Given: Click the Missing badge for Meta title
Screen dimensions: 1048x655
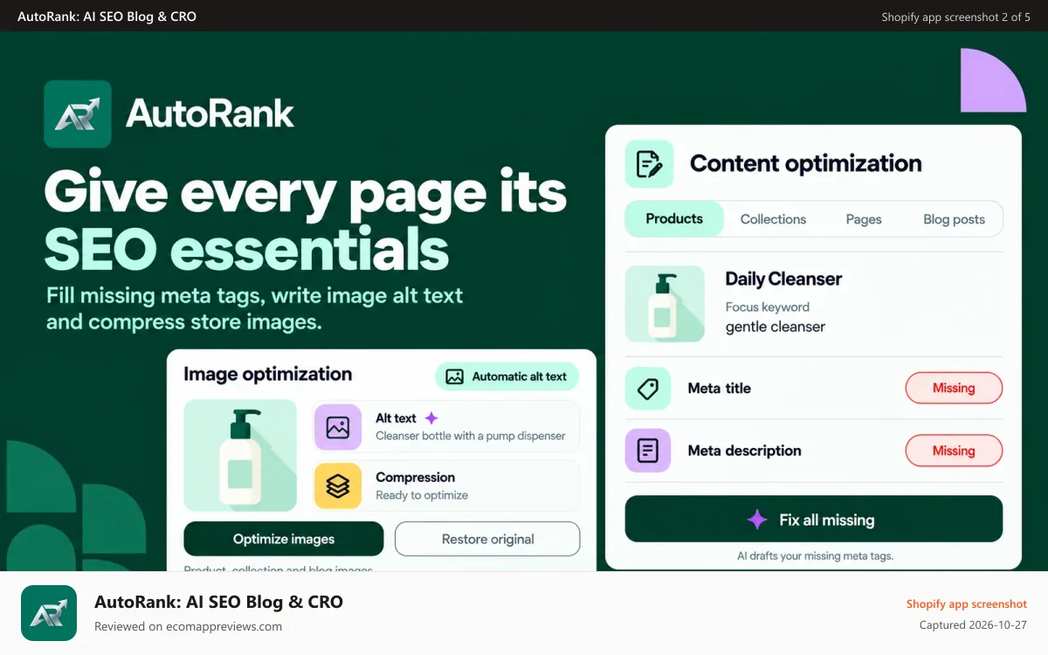Looking at the screenshot, I should coord(954,389).
